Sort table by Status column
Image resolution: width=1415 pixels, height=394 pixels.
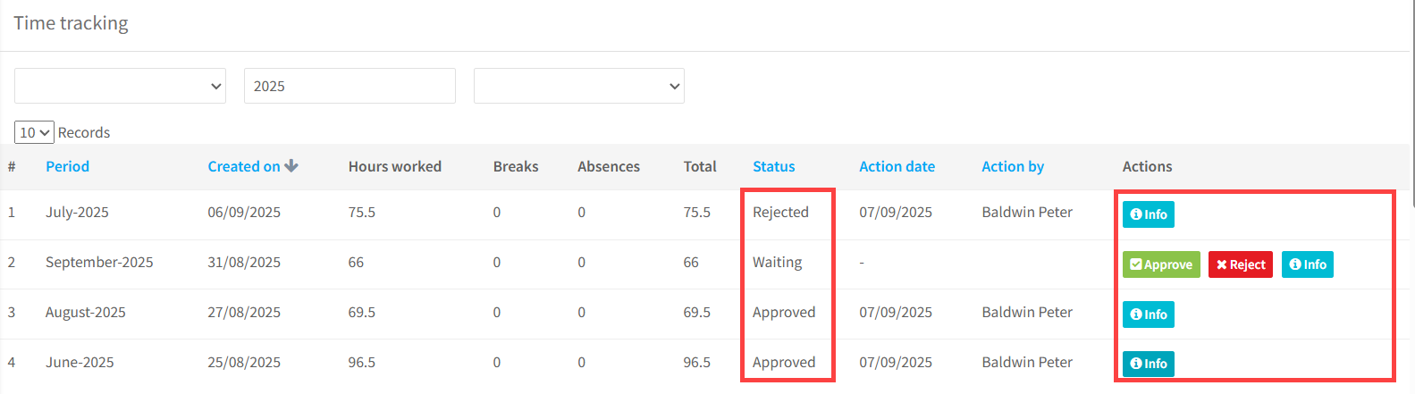[773, 166]
